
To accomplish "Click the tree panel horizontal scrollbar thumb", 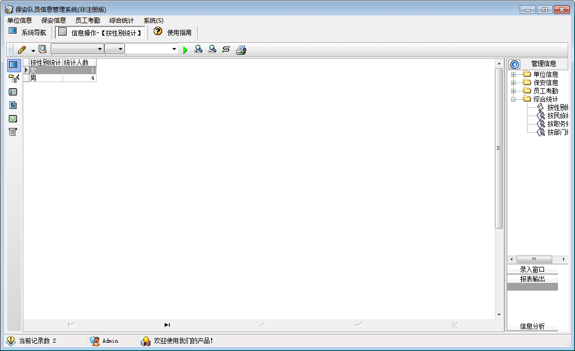I will (534, 259).
